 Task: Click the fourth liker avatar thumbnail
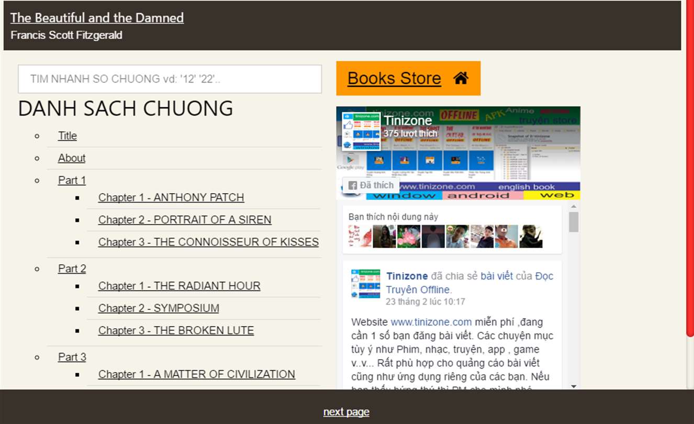[x=433, y=237]
